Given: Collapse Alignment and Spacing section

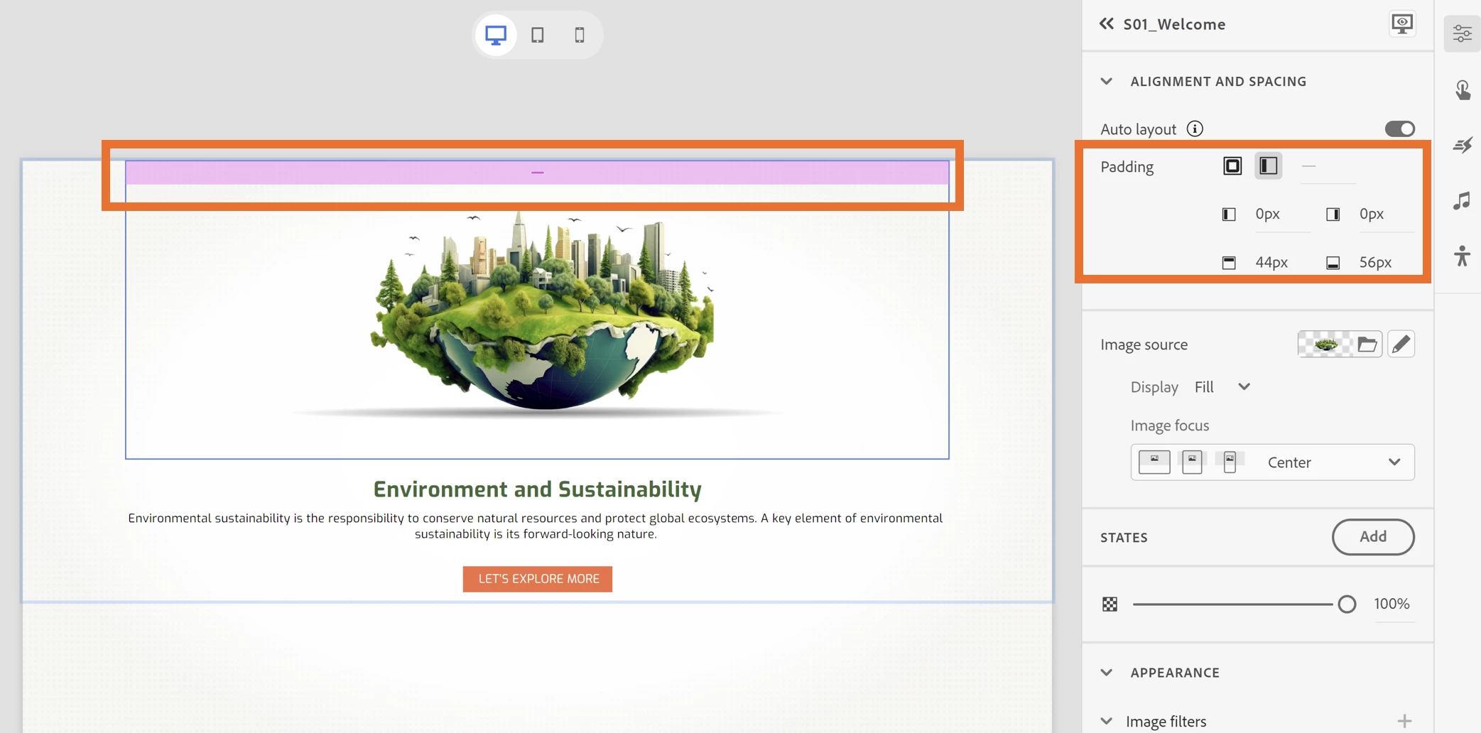Looking at the screenshot, I should pyautogui.click(x=1106, y=81).
